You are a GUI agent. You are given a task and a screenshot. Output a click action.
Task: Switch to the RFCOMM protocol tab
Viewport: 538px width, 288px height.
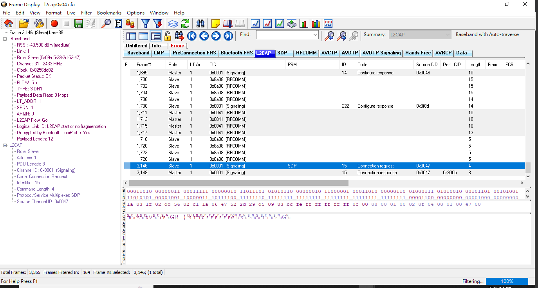pos(306,53)
